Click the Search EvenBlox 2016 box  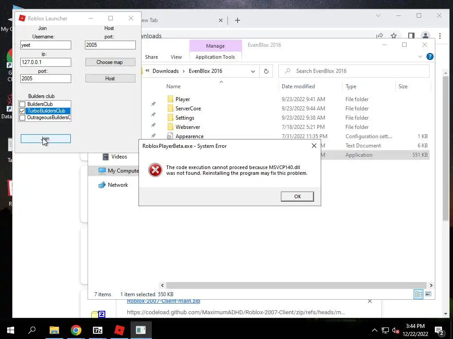point(353,71)
